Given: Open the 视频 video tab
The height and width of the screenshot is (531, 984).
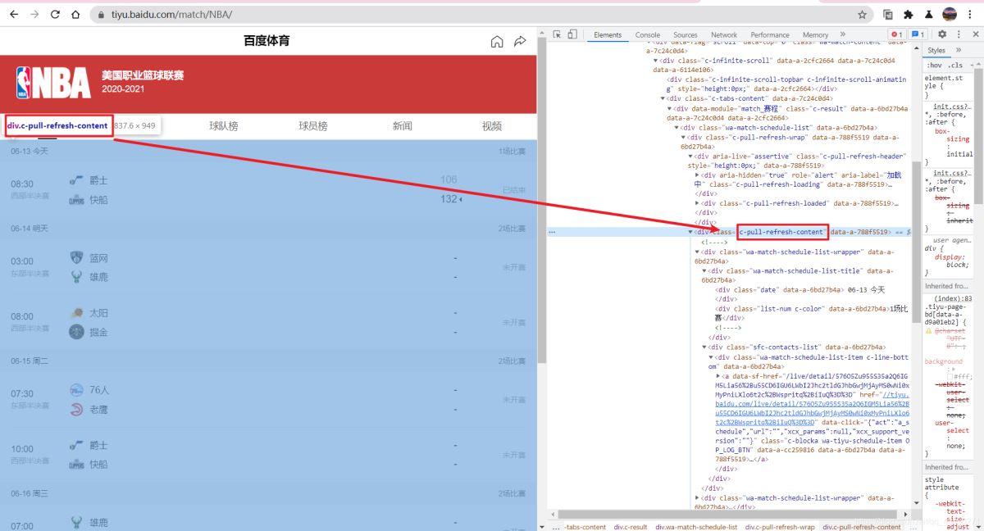Looking at the screenshot, I should pos(491,126).
